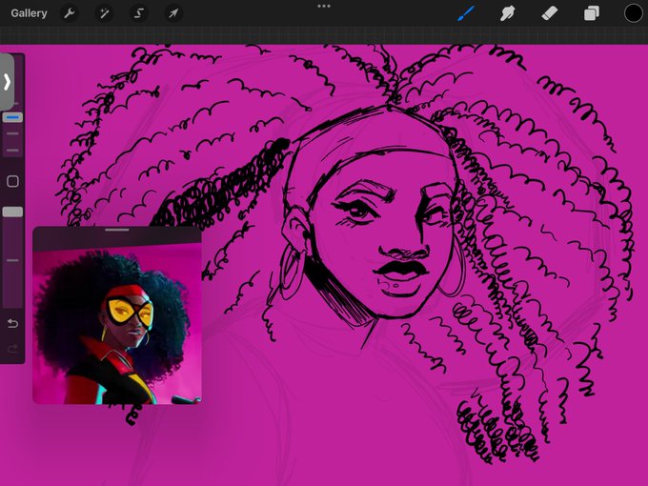Image resolution: width=648 pixels, height=486 pixels.
Task: Open the Layers panel
Action: pyautogui.click(x=592, y=13)
